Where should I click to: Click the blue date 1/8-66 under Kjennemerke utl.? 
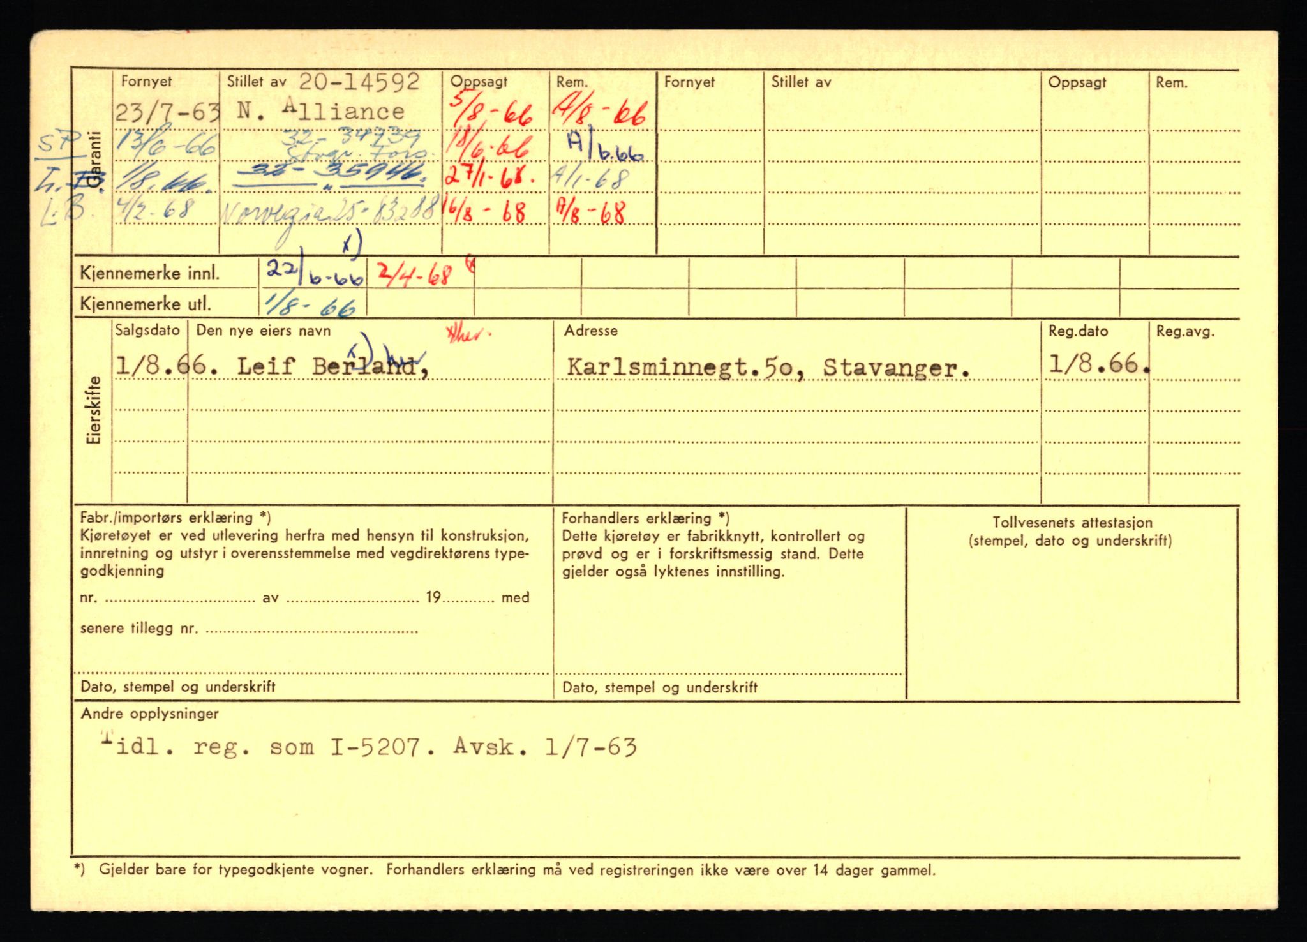click(x=310, y=305)
